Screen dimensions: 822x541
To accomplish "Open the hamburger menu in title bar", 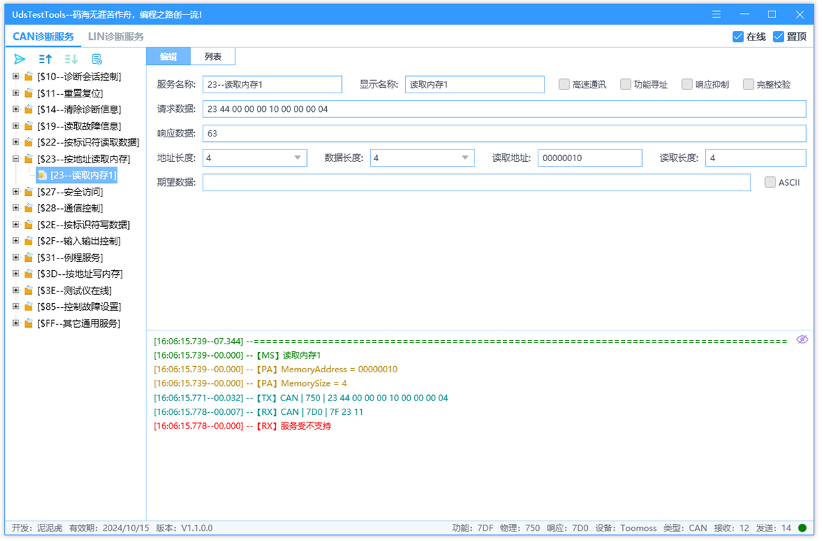I will tap(717, 14).
